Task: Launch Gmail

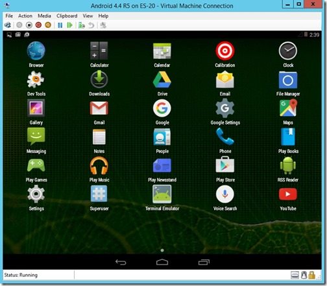Action: (99, 108)
